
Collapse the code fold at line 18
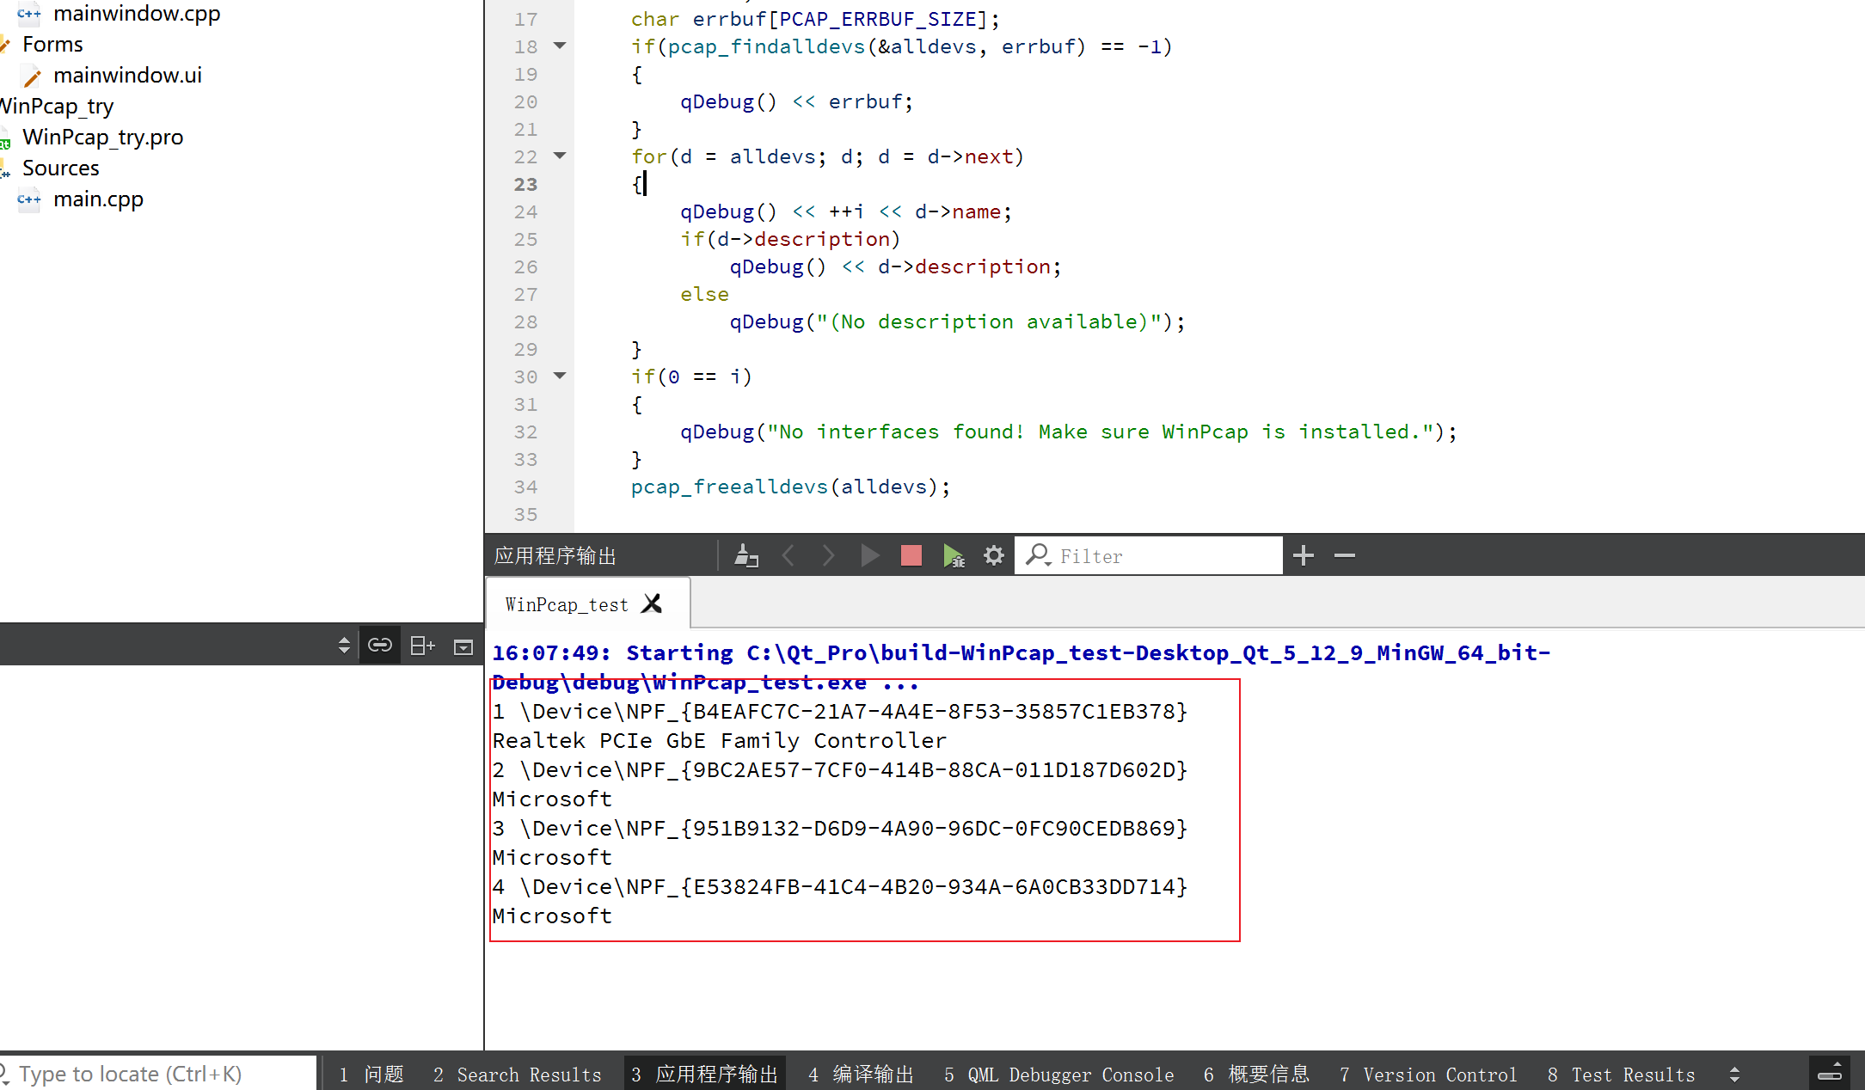[x=560, y=46]
